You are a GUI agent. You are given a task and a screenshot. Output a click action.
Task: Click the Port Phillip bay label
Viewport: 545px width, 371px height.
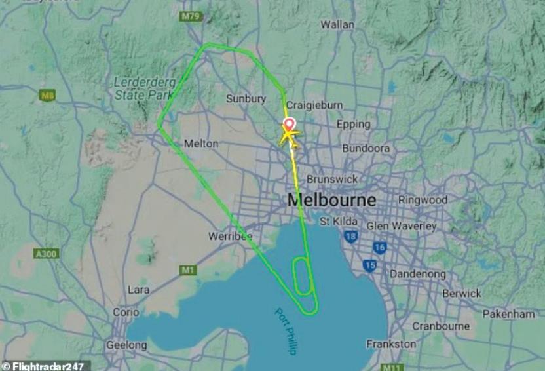click(x=286, y=331)
